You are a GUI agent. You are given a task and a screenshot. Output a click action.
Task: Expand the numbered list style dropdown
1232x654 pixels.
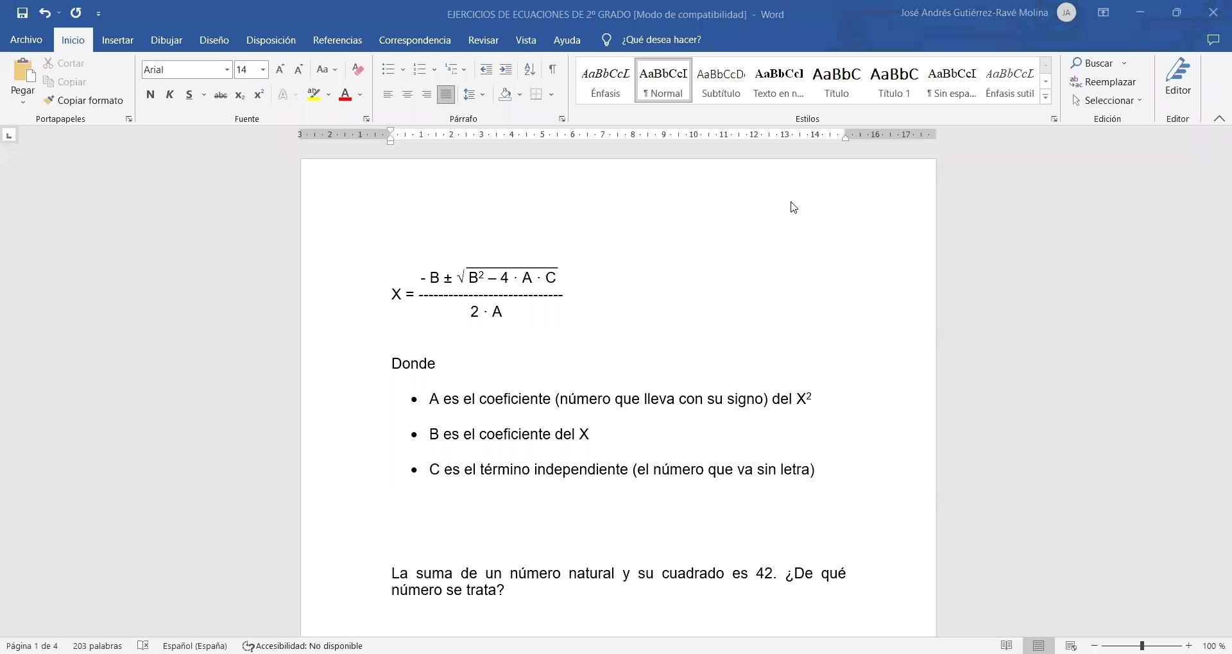[x=434, y=69]
